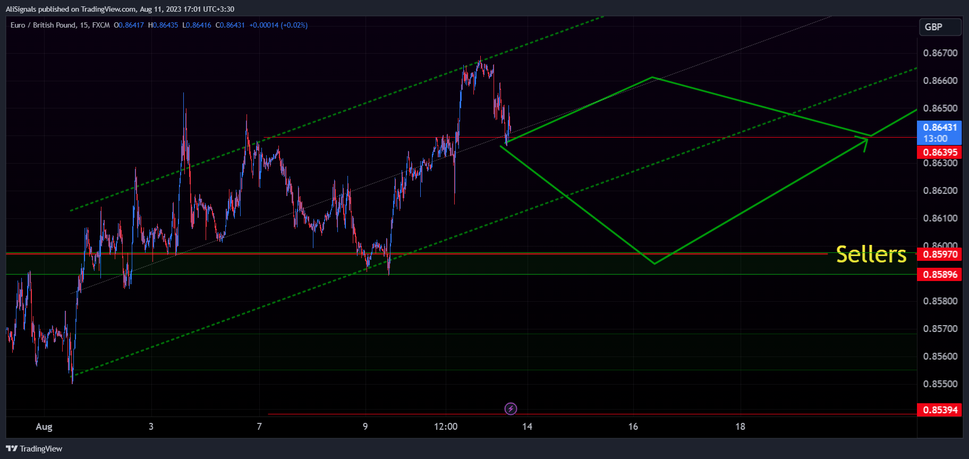Click the Aug date label on time axis
This screenshot has width=969, height=459.
(x=44, y=427)
